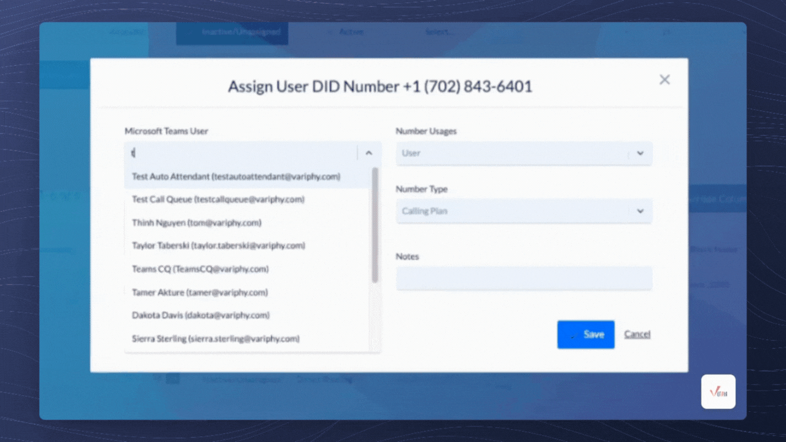Save the DID number assignment
This screenshot has width=786, height=442.
585,335
